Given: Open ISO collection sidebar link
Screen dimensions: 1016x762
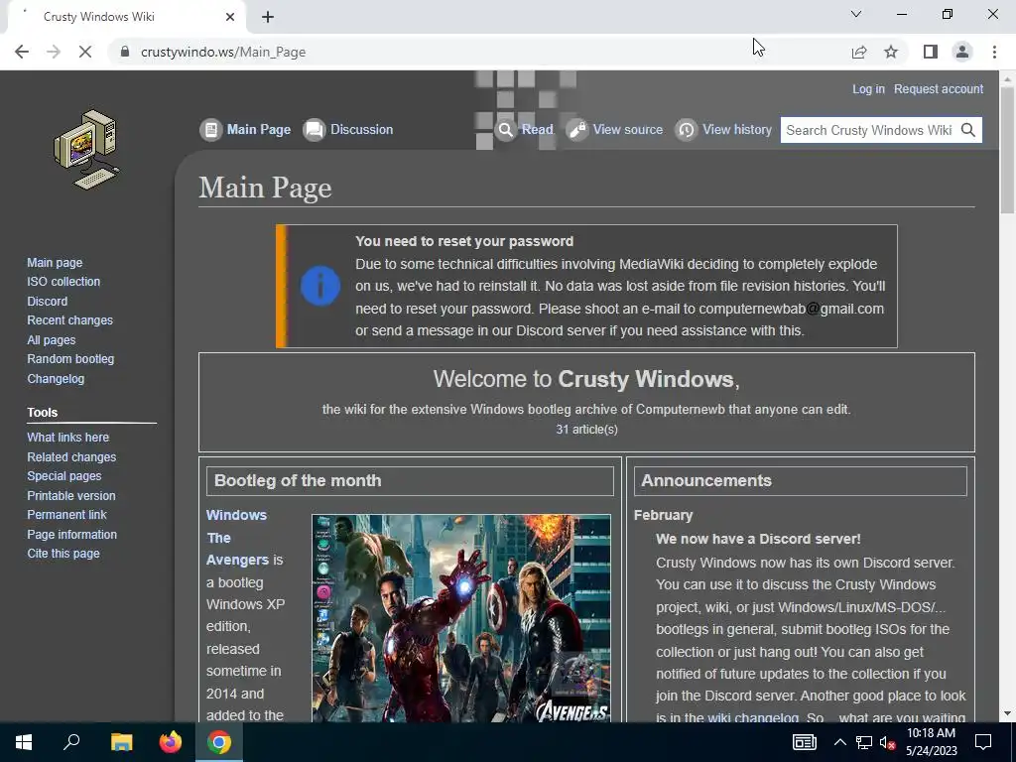Looking at the screenshot, I should click(x=63, y=282).
